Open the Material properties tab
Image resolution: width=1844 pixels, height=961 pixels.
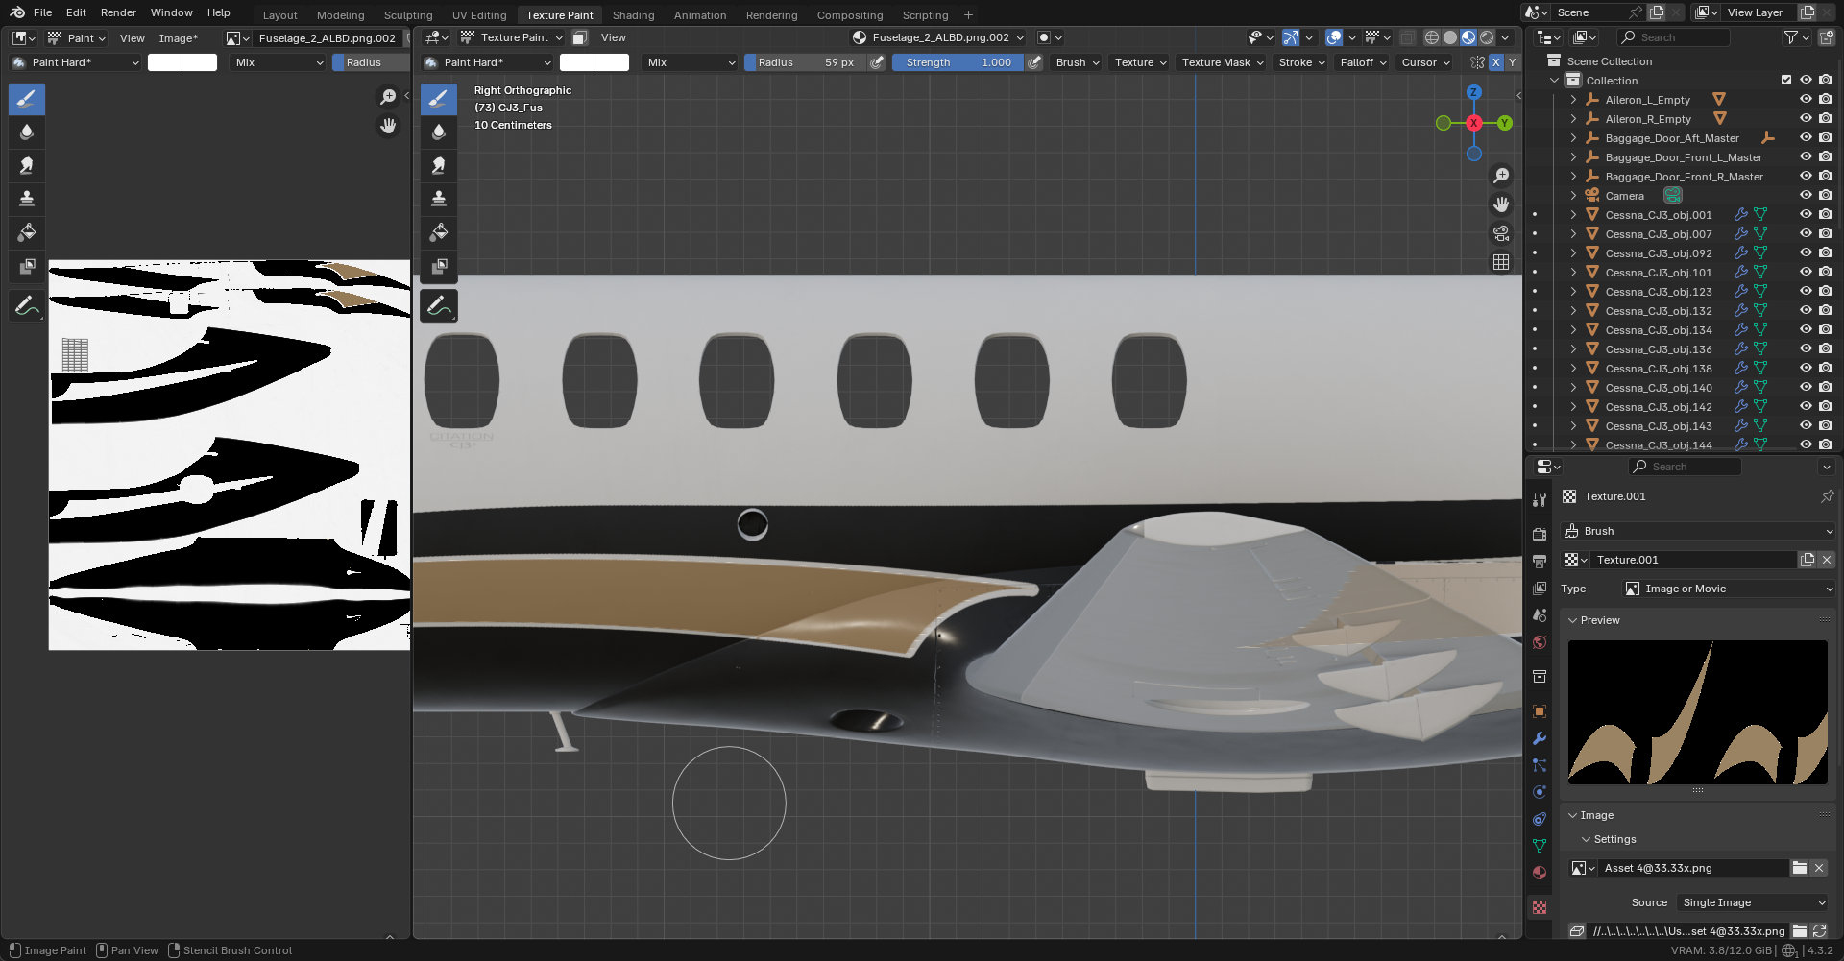[1540, 873]
